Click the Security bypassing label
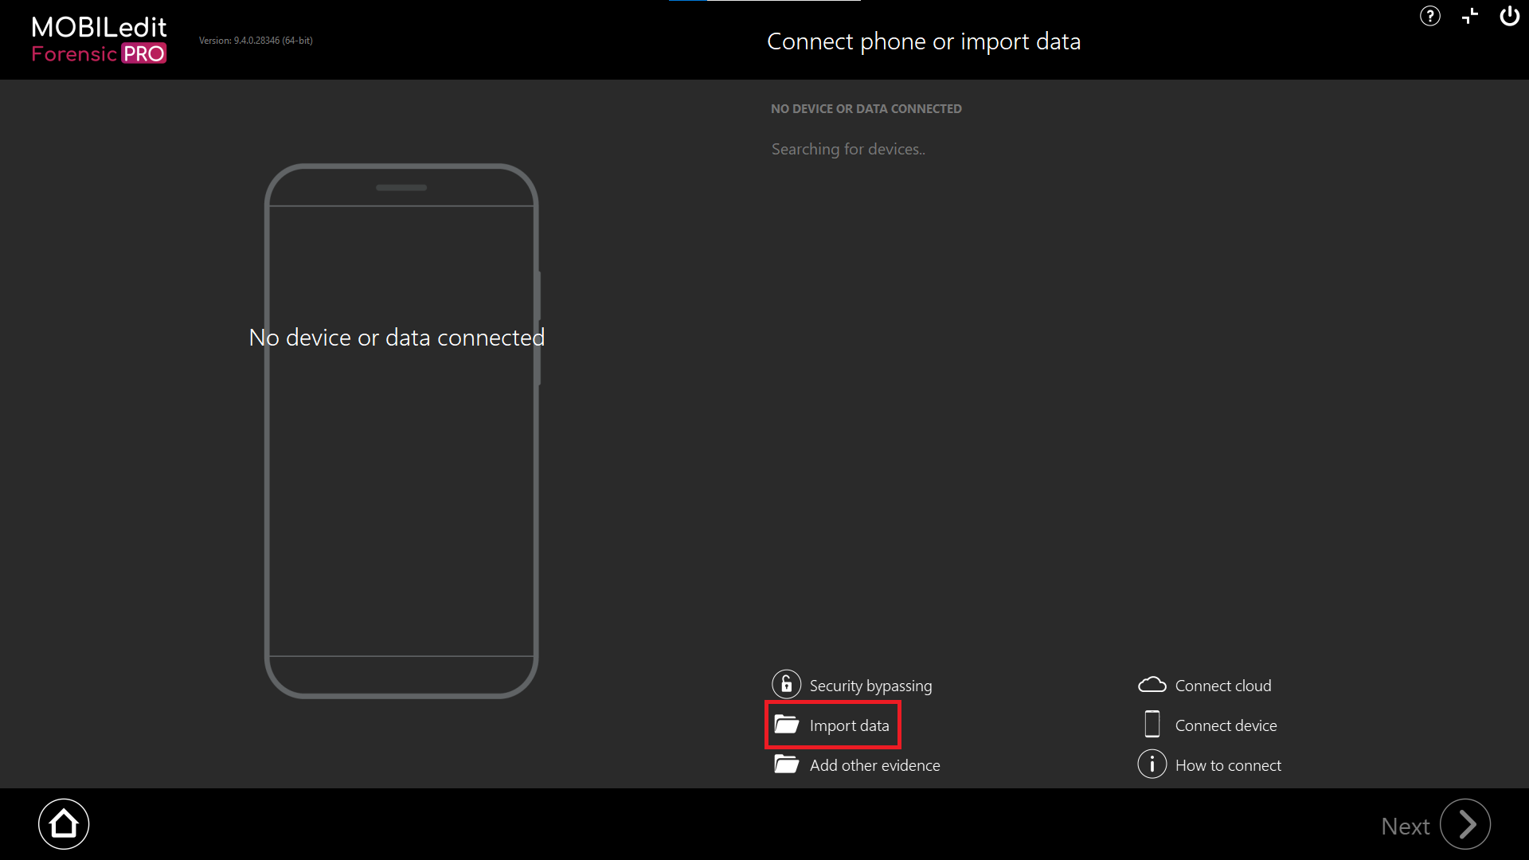1529x860 pixels. [x=870, y=685]
